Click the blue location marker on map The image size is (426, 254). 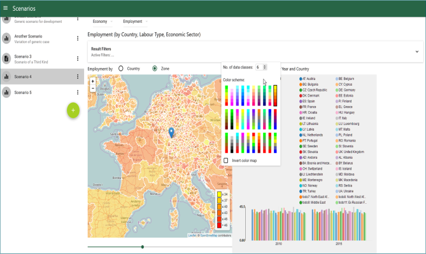(171, 132)
